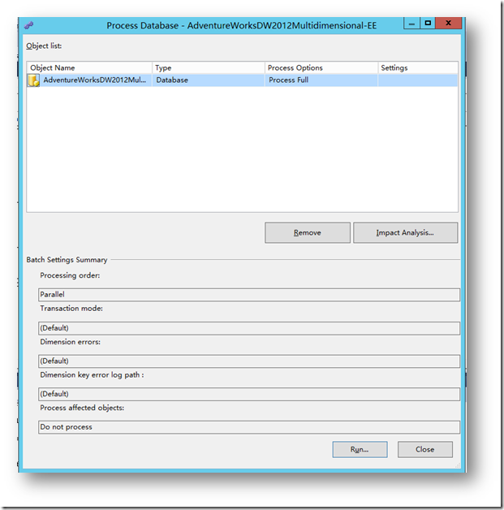The width and height of the screenshot is (504, 510).
Task: Click the Transaction mode (Default) field
Action: (249, 328)
